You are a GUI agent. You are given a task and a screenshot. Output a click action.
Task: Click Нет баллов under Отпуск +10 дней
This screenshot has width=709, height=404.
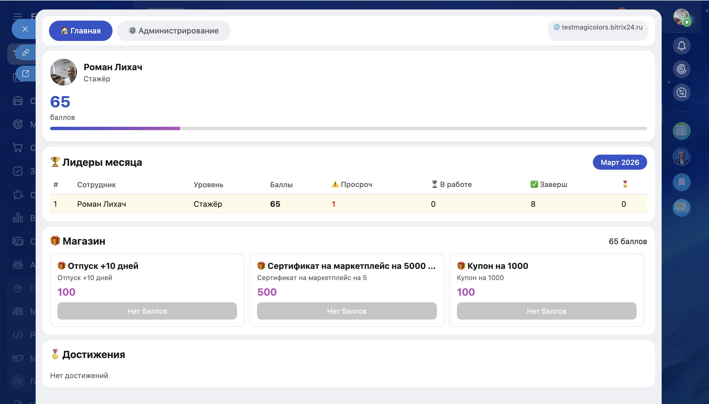(147, 311)
